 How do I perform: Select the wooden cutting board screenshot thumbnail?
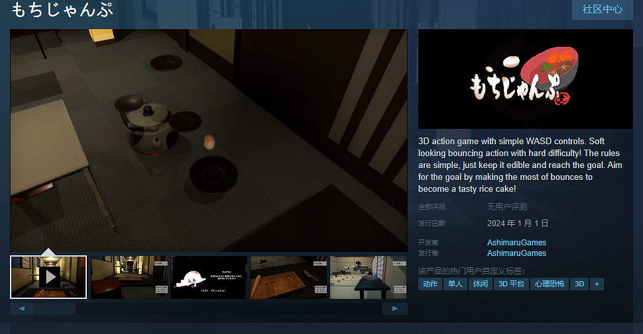289,277
